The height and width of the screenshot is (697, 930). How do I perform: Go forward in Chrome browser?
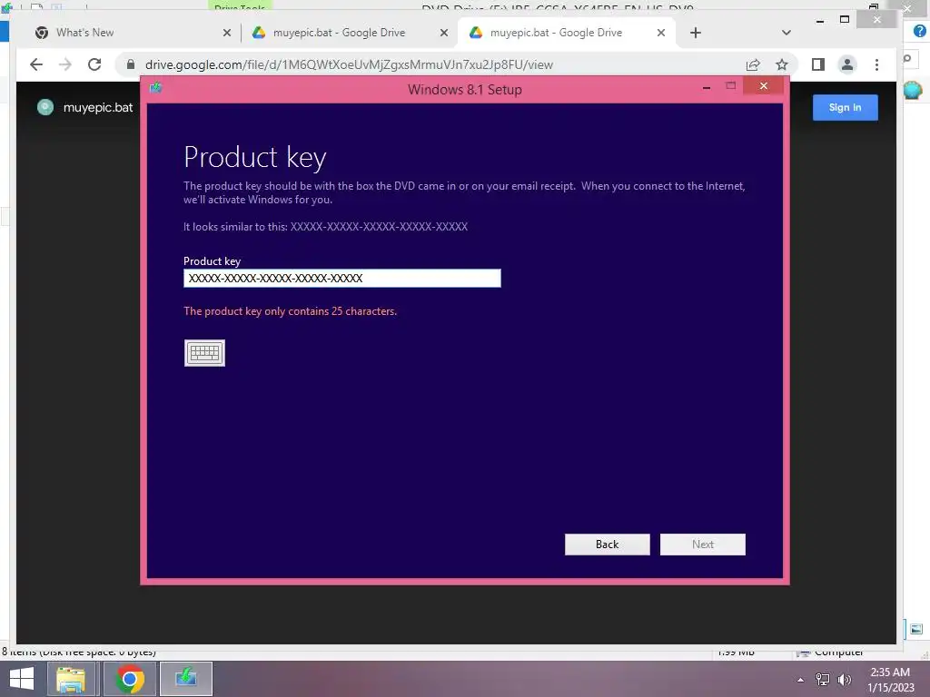click(65, 64)
